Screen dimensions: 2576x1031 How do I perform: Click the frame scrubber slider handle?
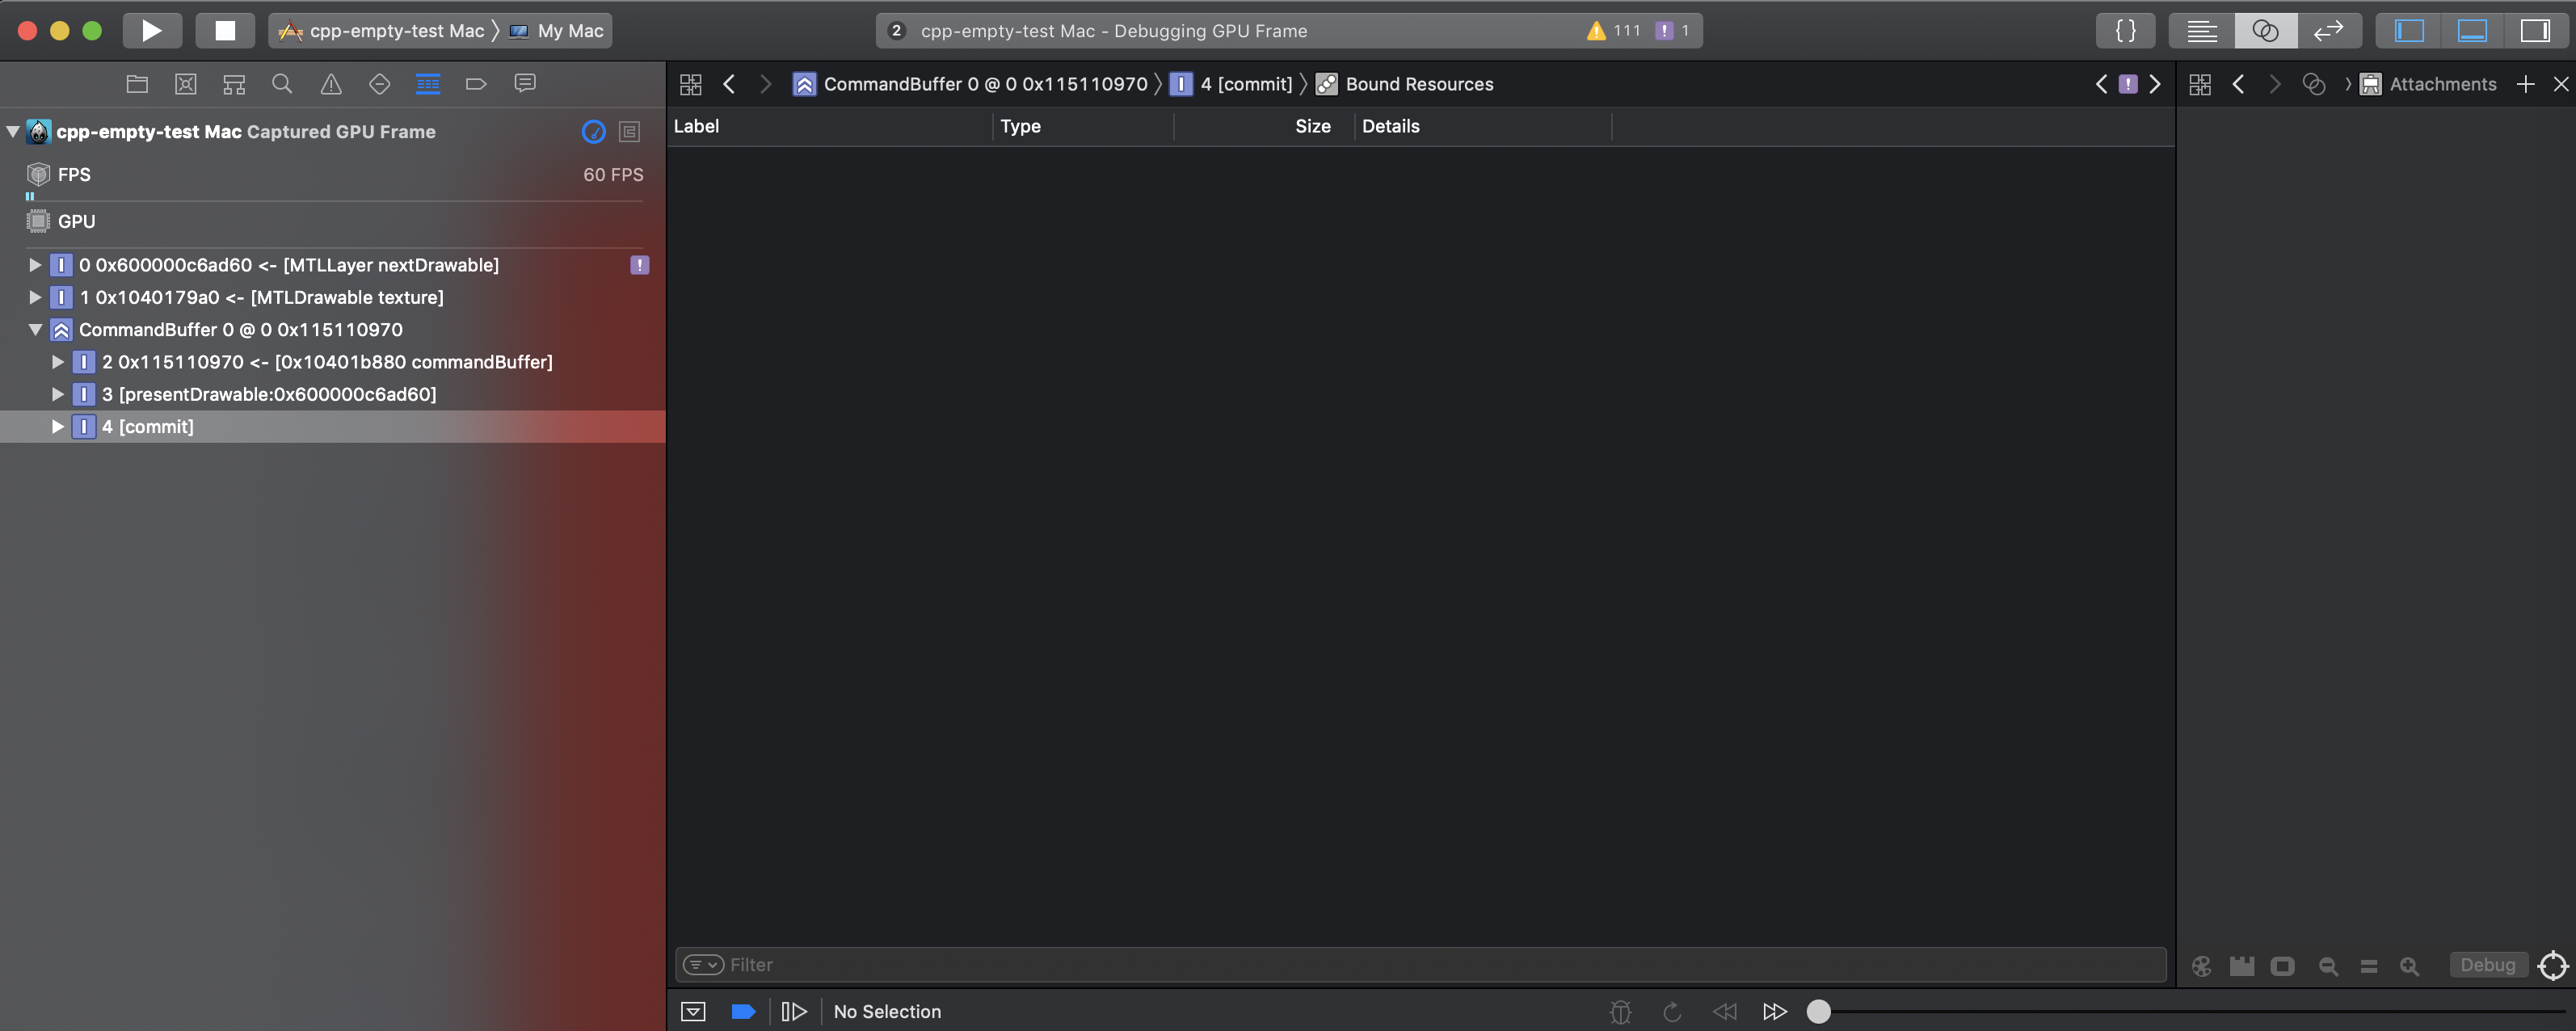(x=1818, y=1011)
